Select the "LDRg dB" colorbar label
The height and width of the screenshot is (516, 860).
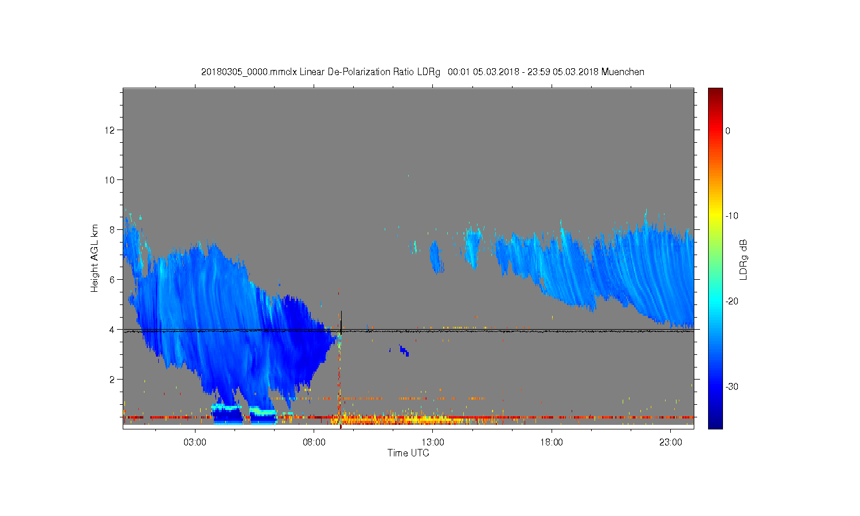(744, 259)
